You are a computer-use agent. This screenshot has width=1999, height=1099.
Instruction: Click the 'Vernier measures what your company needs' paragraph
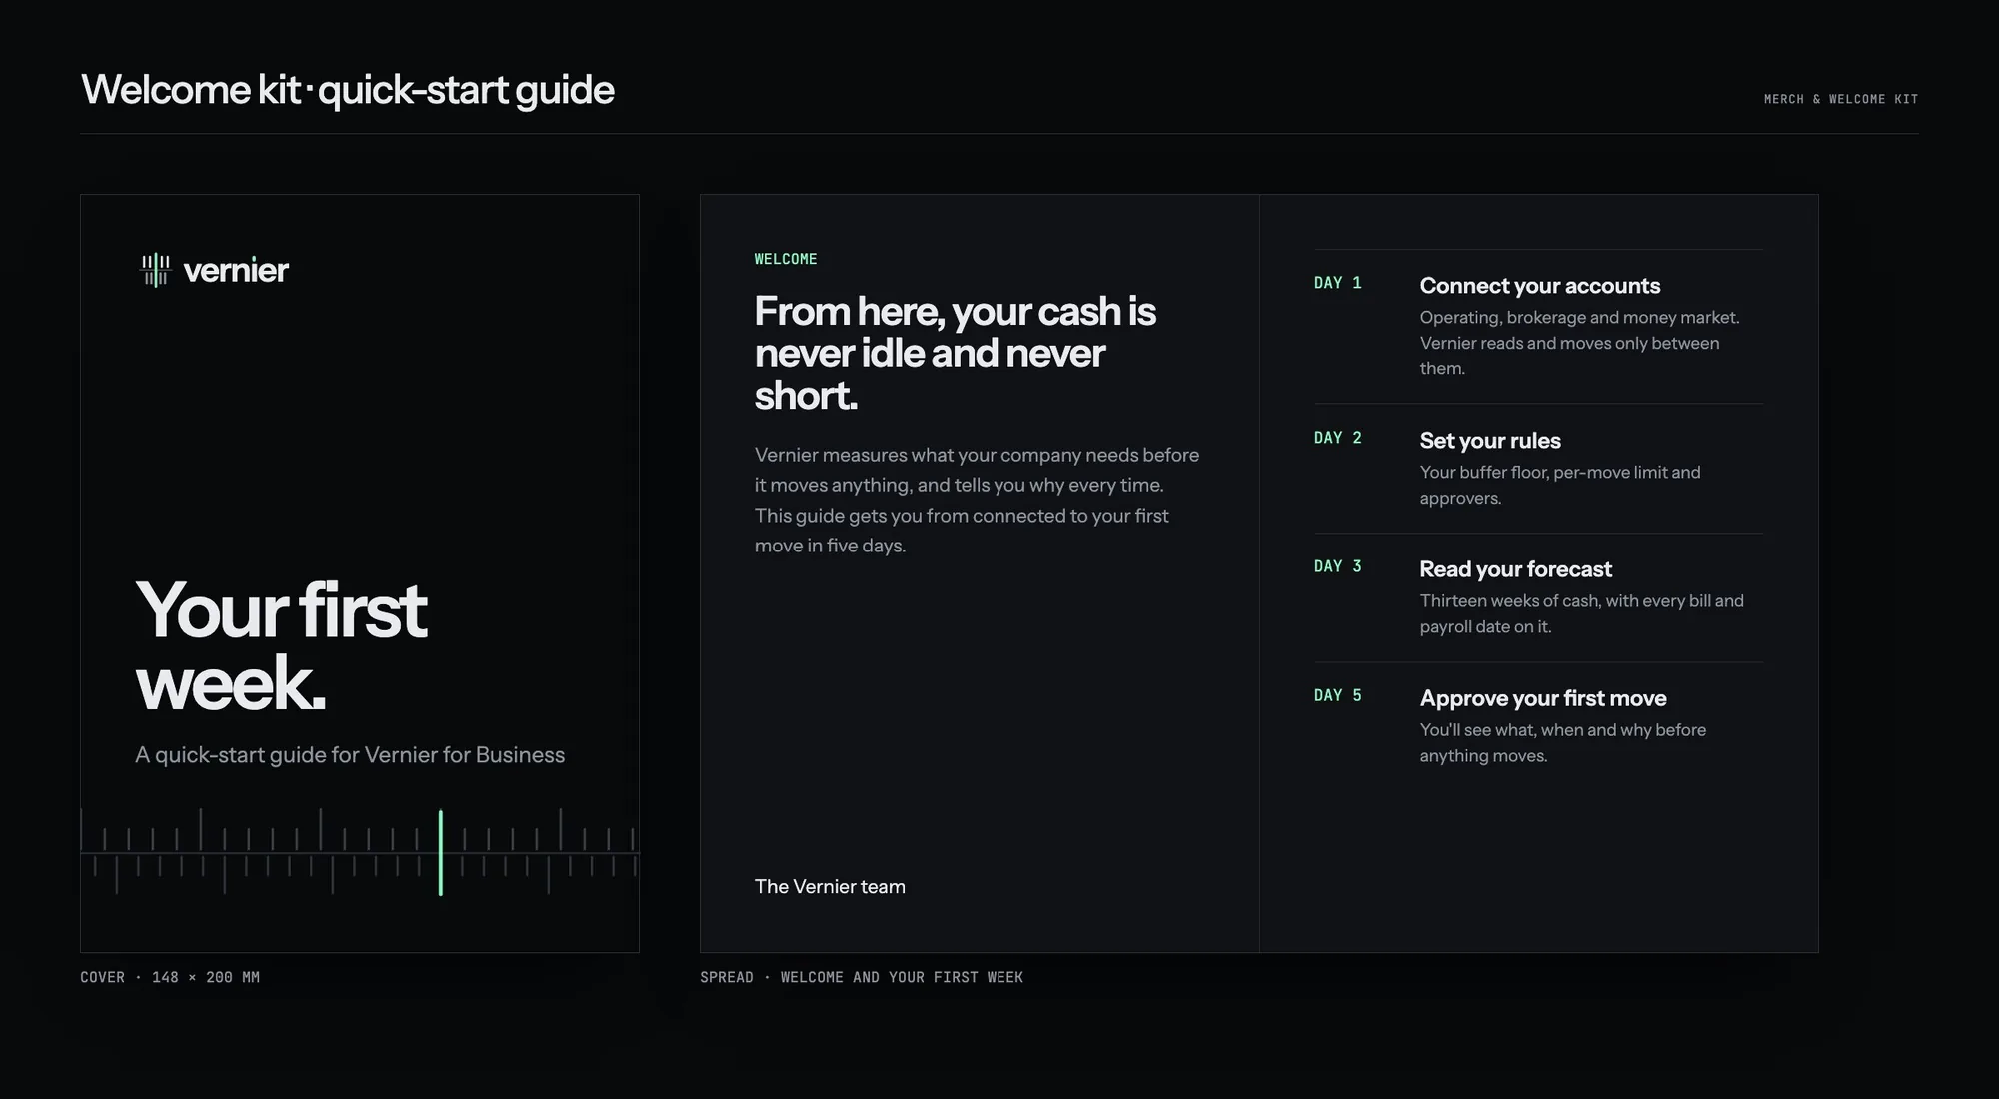pos(977,500)
